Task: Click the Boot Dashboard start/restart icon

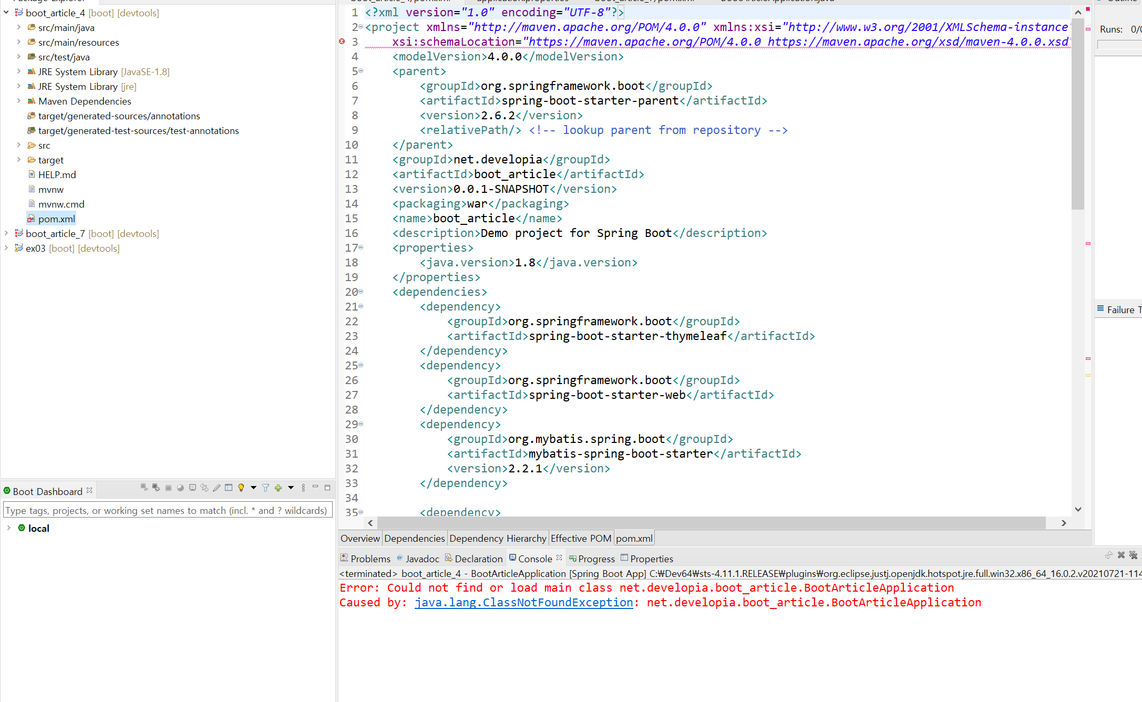Action: [x=144, y=488]
